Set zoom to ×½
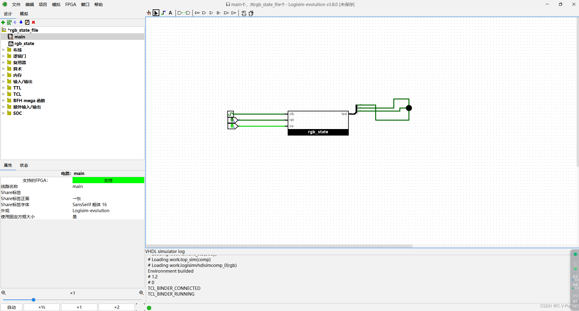This screenshot has height=311, width=579. pyautogui.click(x=42, y=307)
